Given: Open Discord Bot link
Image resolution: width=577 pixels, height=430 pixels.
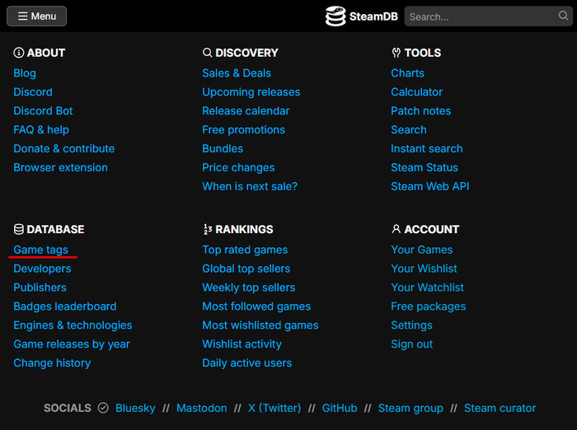Looking at the screenshot, I should (x=43, y=111).
